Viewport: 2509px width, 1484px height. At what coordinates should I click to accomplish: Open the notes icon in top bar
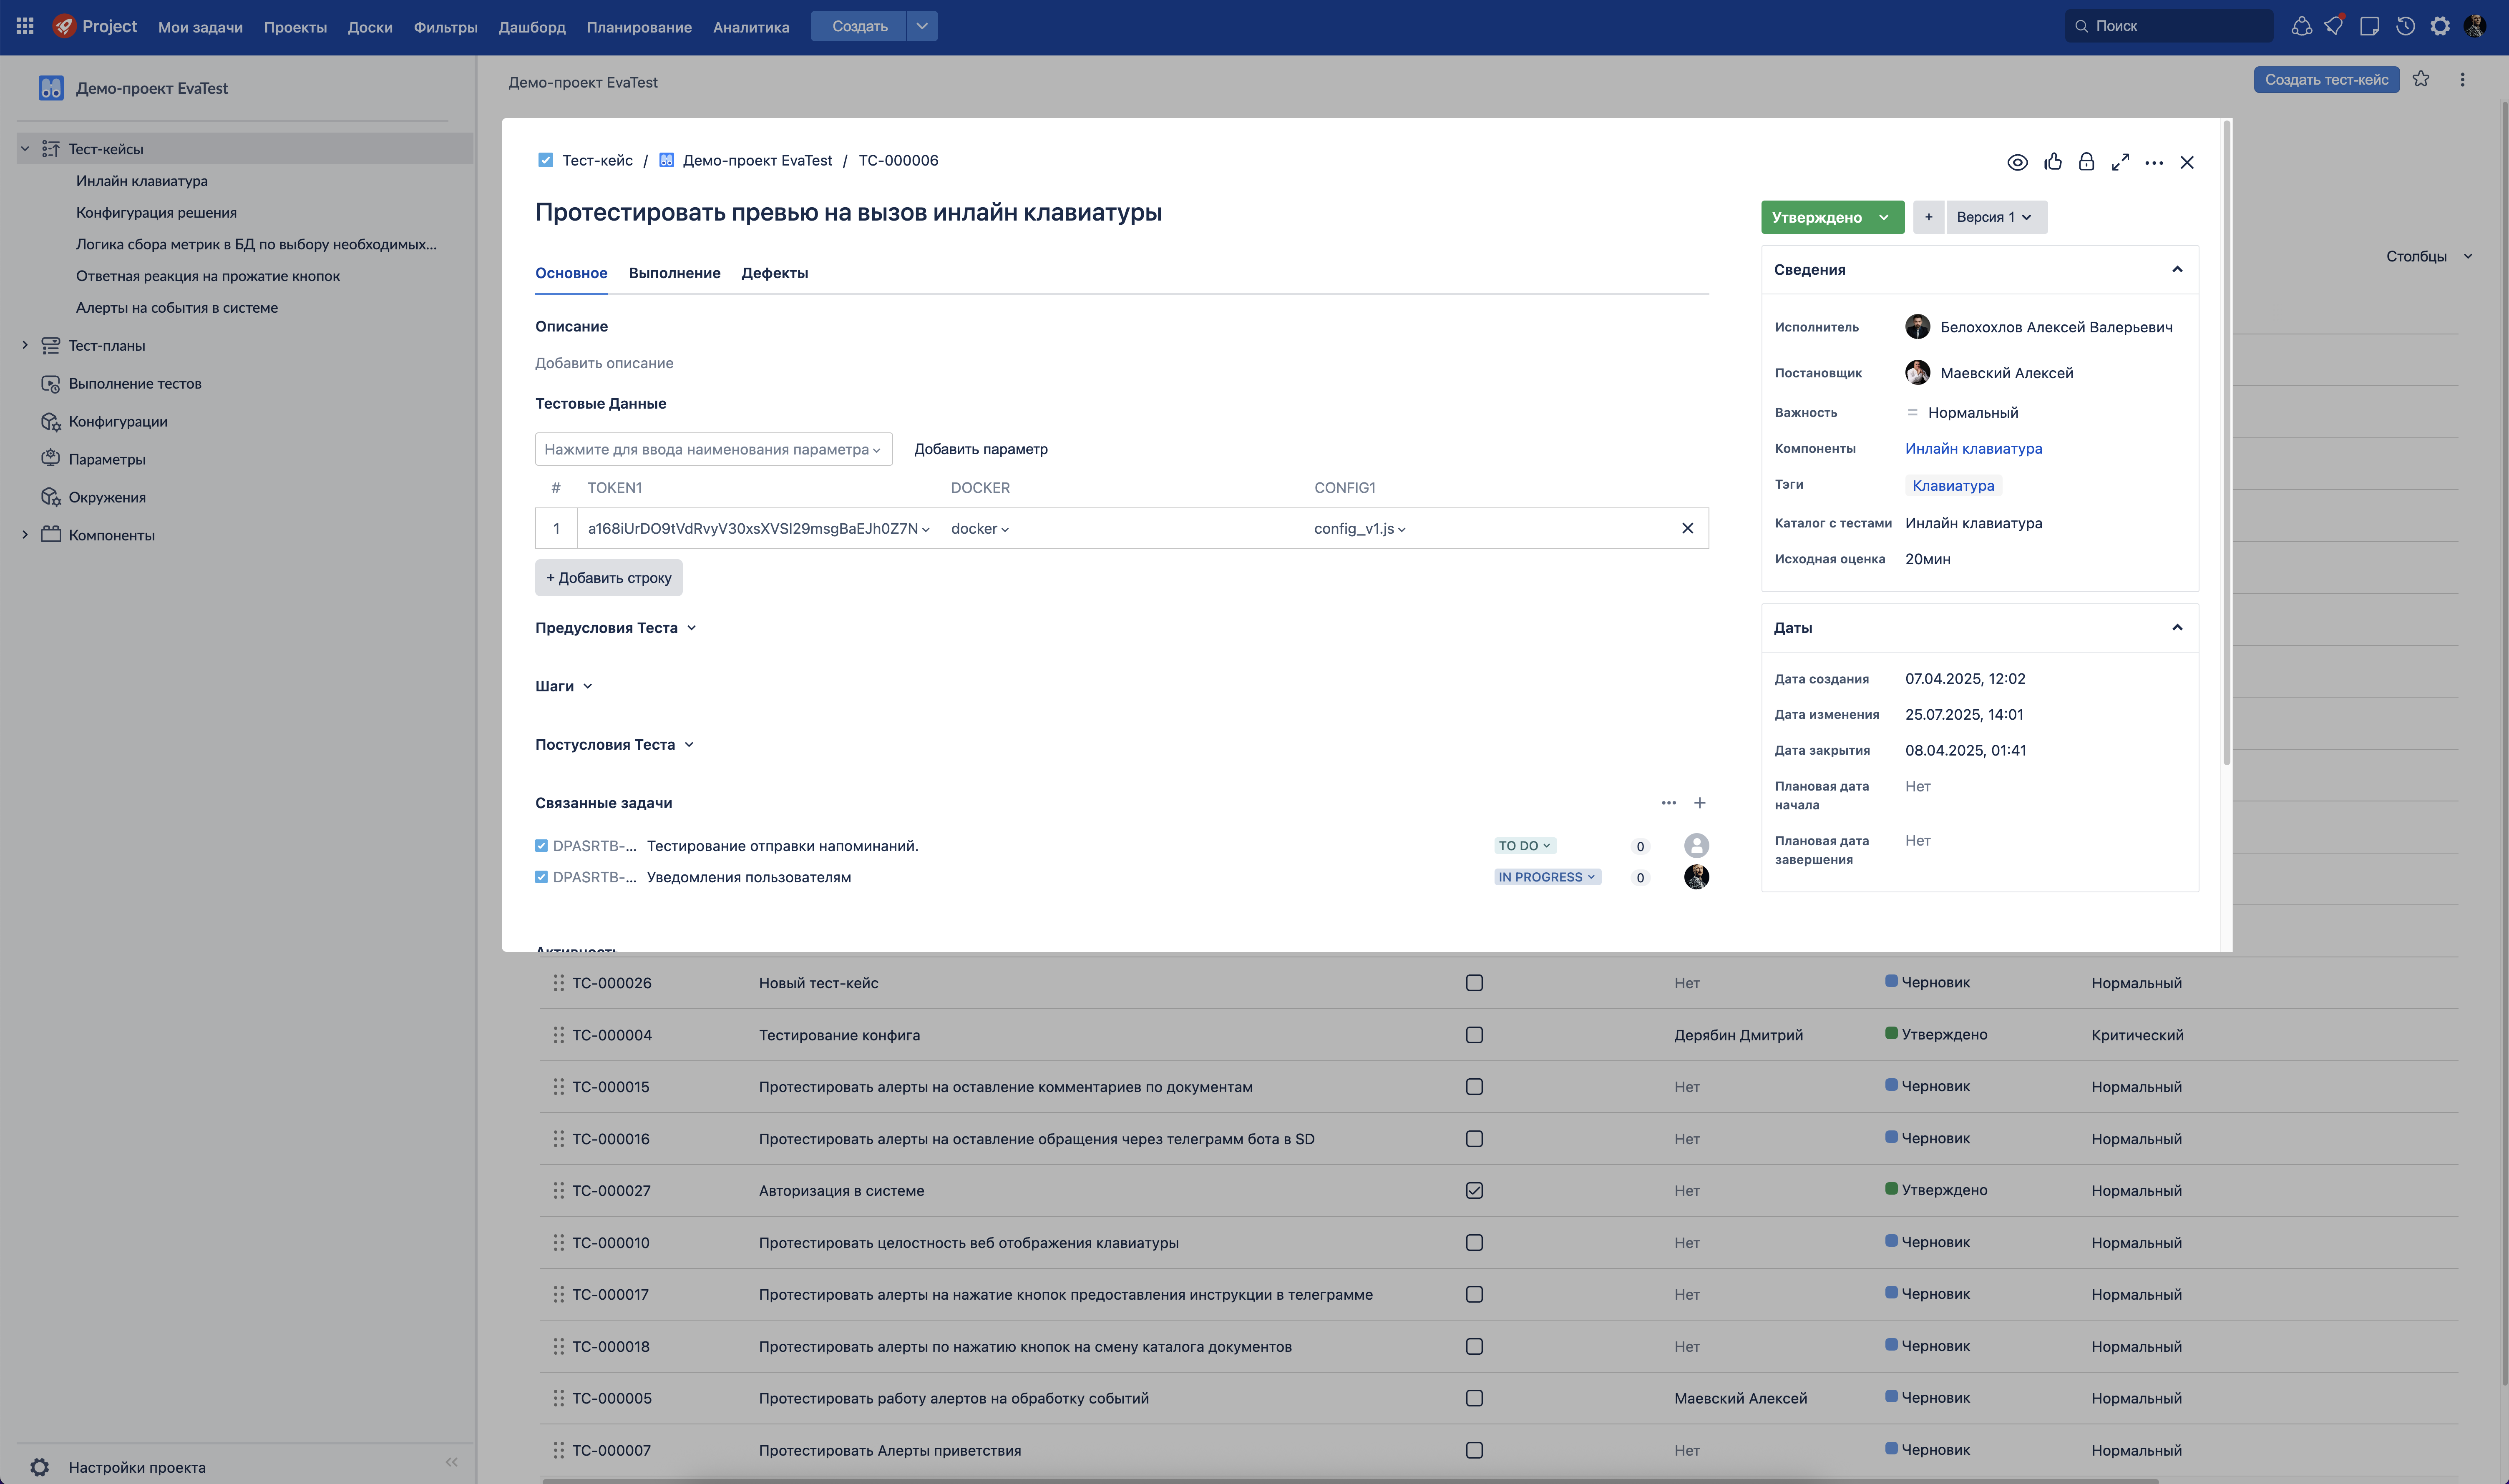coord(2370,26)
